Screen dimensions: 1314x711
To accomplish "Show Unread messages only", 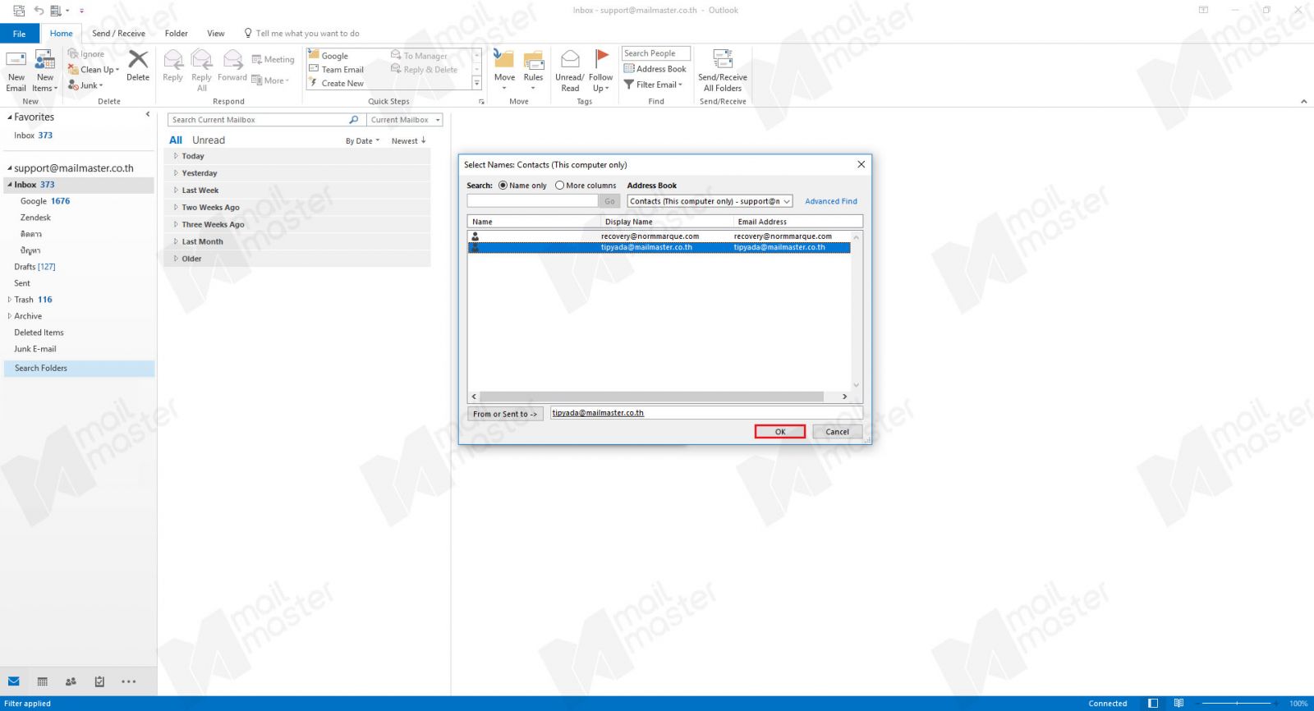I will (x=209, y=140).
